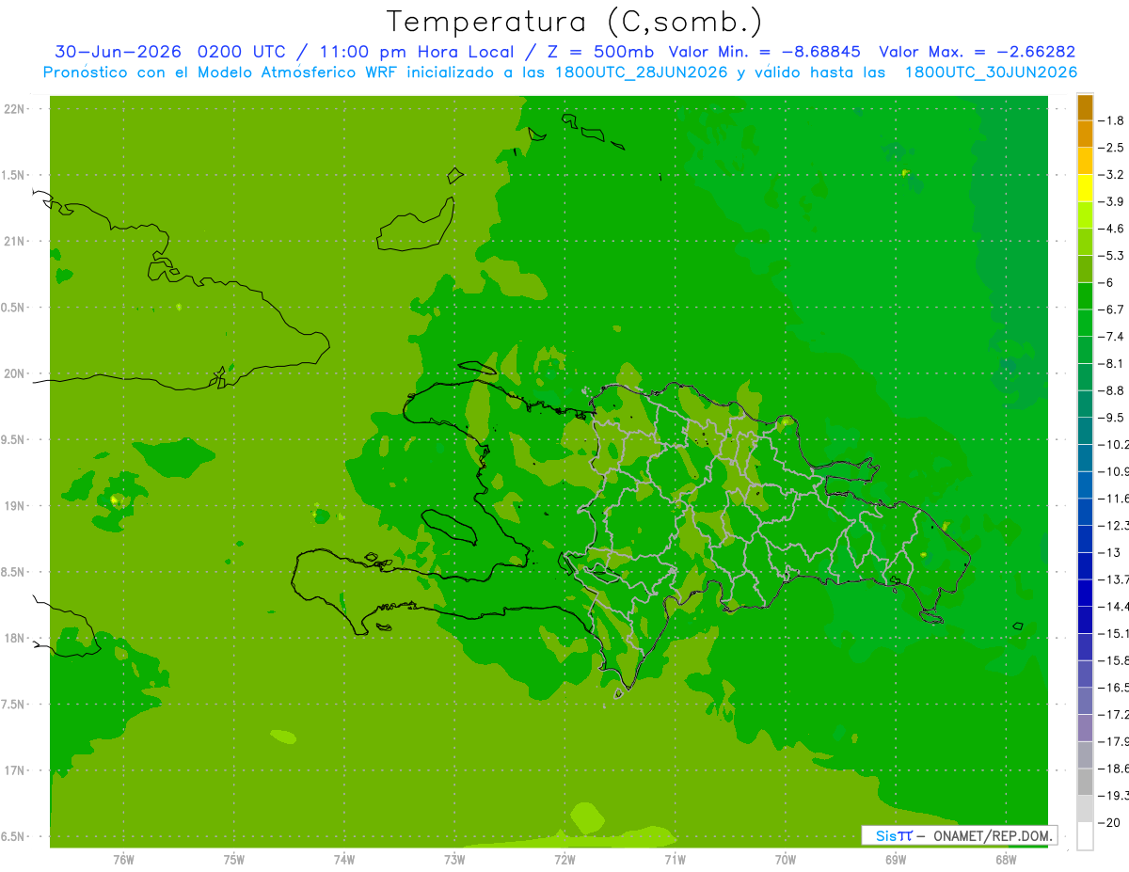This screenshot has width=1129, height=872.
Task: Click the top orange swatch above -1.8
Action: [x=1085, y=107]
